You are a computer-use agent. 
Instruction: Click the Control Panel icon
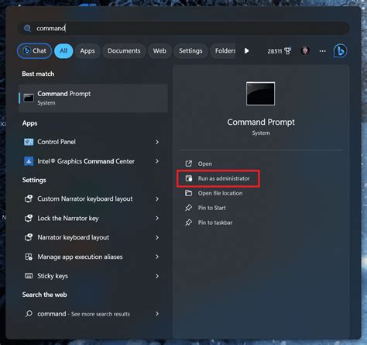click(29, 142)
